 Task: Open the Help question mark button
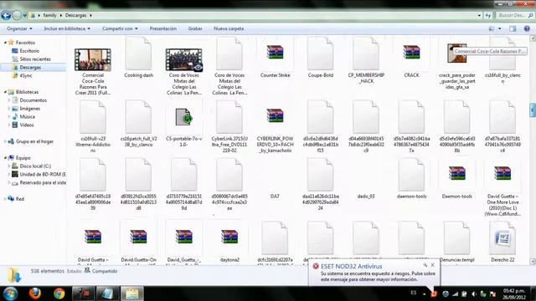[527, 28]
